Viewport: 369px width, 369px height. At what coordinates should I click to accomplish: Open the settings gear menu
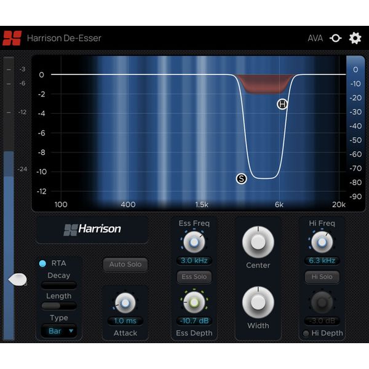point(355,38)
